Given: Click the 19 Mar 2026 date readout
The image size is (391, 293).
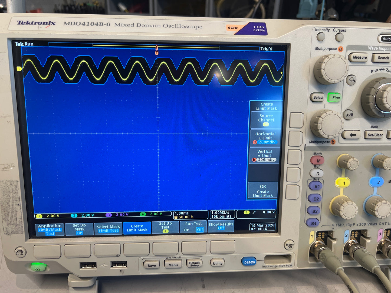Looking at the screenshot, I should (262, 227).
